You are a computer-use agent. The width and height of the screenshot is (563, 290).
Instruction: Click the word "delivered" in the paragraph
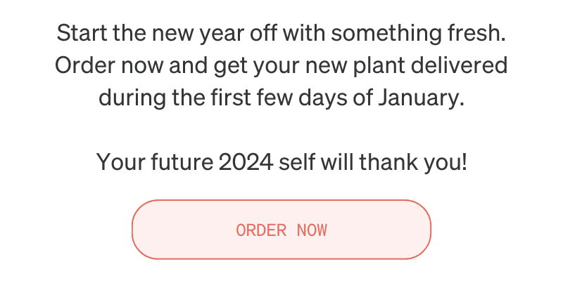click(x=460, y=65)
